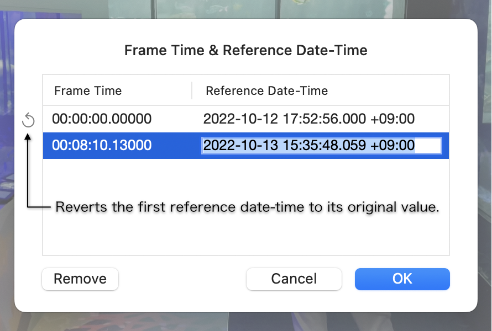Click the +09:00 timezone in the edited field
The image size is (492, 331).
click(x=393, y=146)
